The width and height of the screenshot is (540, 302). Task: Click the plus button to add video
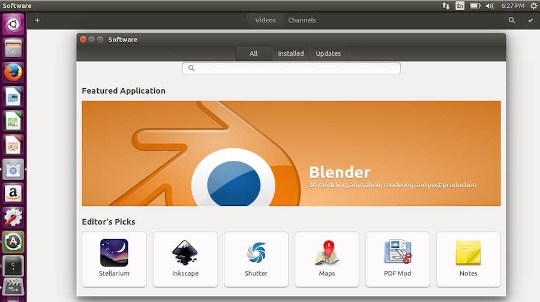[x=37, y=20]
